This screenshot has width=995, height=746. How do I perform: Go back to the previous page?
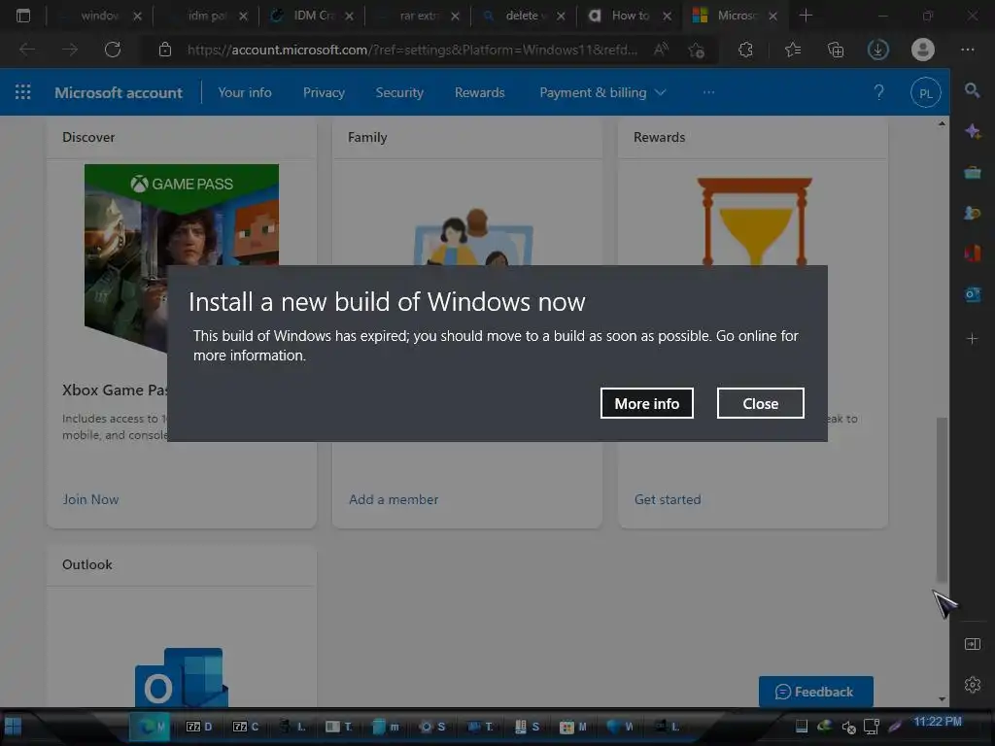pos(27,50)
